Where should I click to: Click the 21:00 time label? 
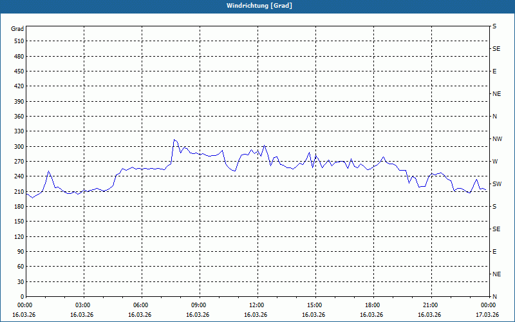[431, 305]
